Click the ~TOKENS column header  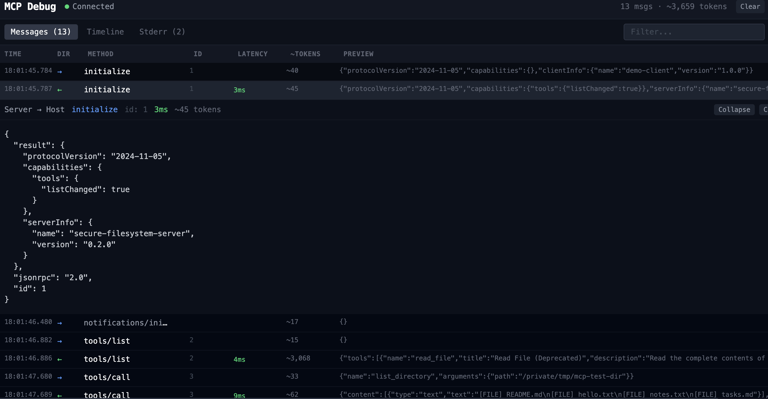pyautogui.click(x=305, y=54)
